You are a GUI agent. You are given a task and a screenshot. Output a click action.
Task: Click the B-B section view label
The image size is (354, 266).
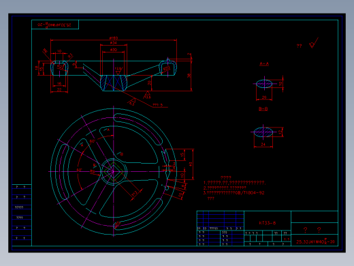(x=263, y=109)
